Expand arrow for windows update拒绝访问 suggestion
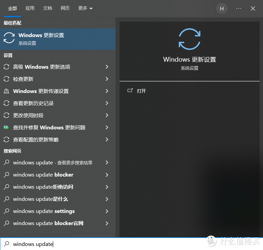263x250 pixels. point(107,187)
